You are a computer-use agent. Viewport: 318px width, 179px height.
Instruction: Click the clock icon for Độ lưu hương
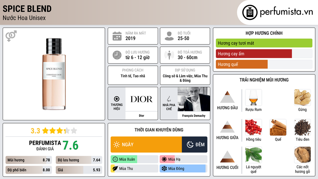(x=117, y=55)
